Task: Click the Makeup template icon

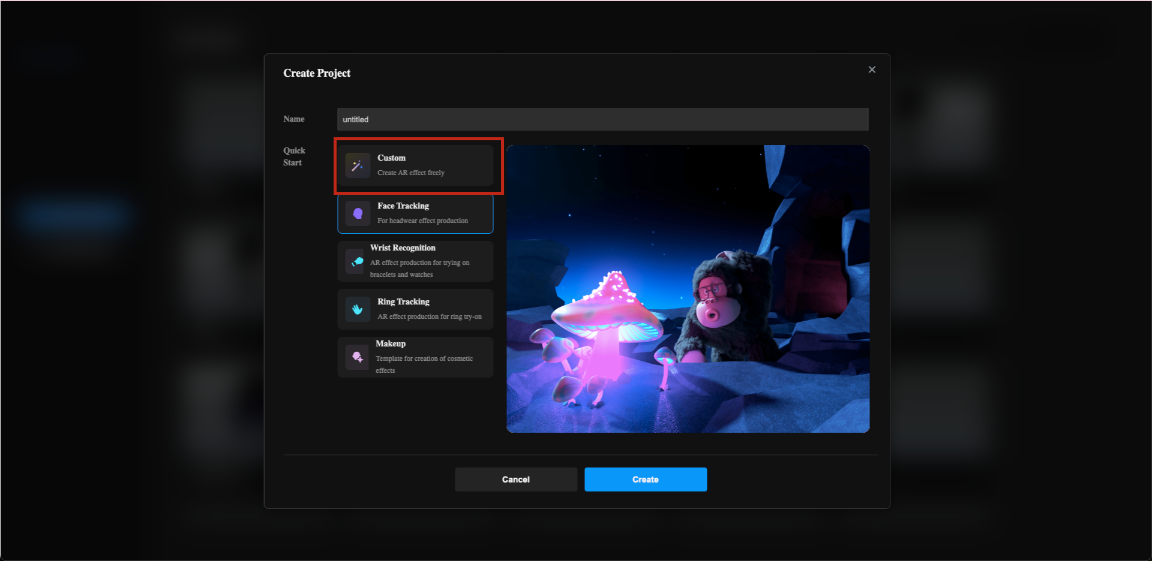Action: pyautogui.click(x=357, y=357)
